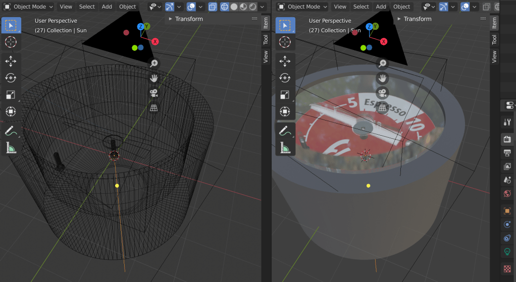Open the Render properties tab
516x282 pixels.
point(507,139)
